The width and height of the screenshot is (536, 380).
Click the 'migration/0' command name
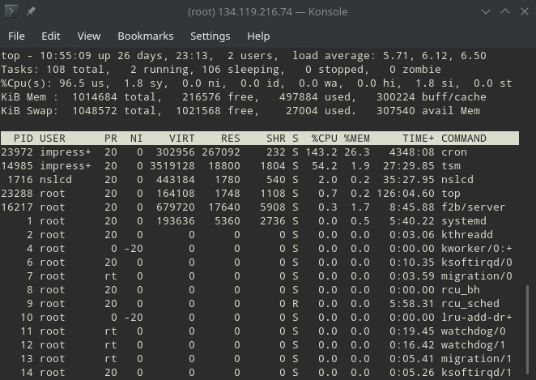pos(477,276)
